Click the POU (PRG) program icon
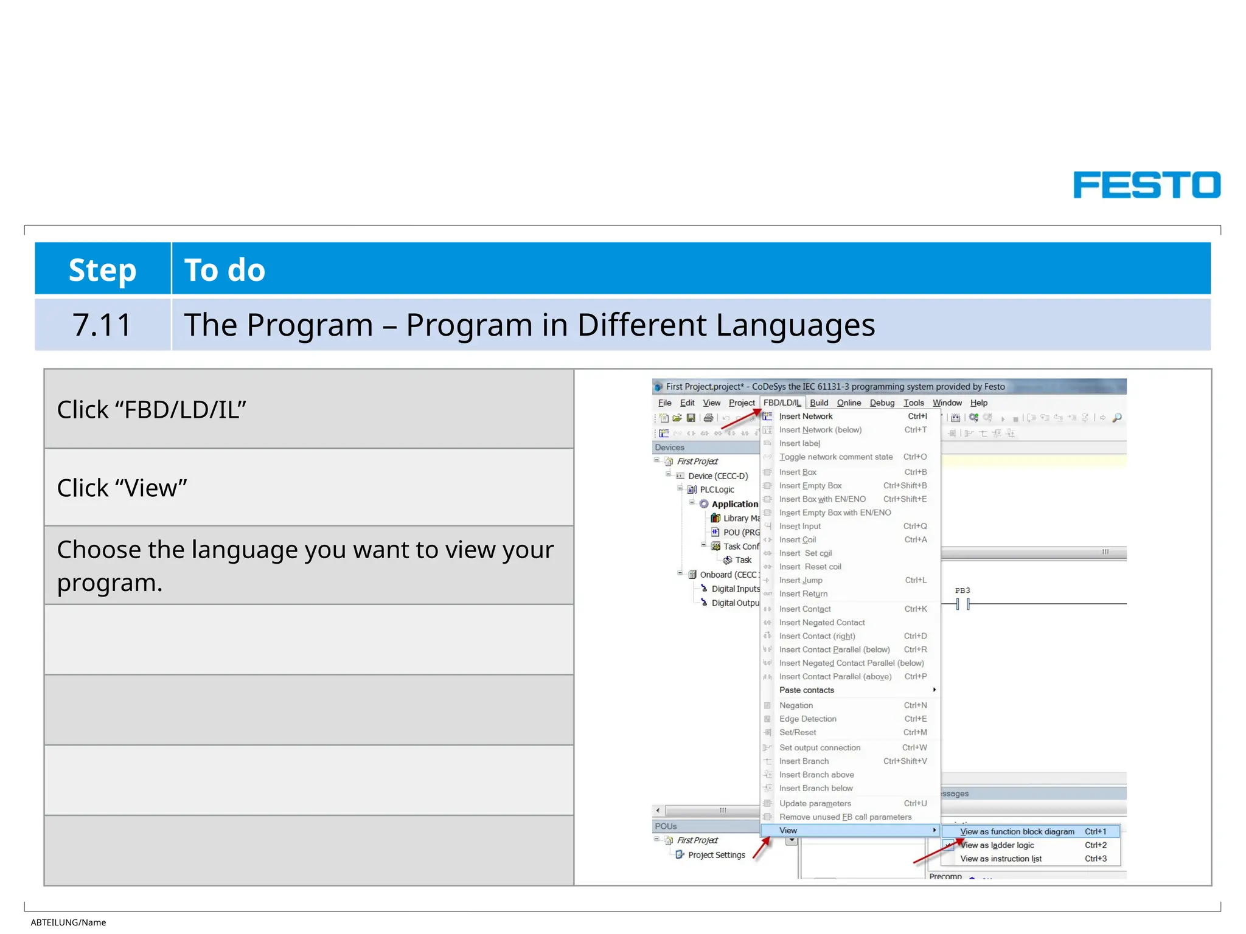The image size is (1246, 934). point(715,532)
